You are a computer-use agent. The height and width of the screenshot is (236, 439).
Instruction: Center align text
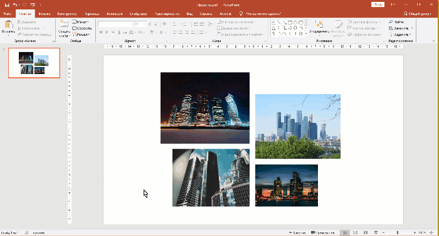(x=181, y=33)
